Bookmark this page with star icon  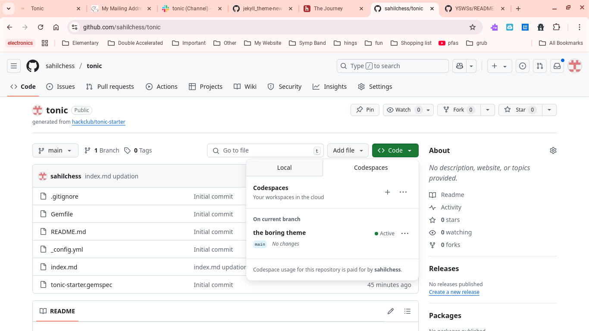(x=473, y=27)
